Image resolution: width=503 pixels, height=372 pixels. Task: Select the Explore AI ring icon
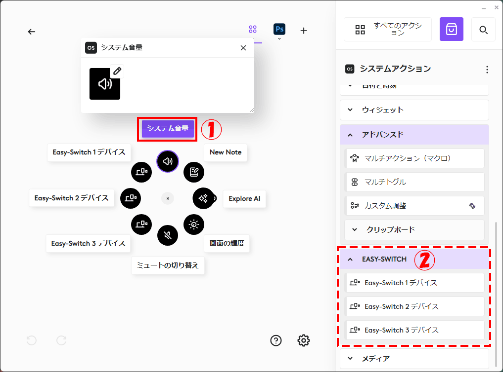[x=203, y=198]
